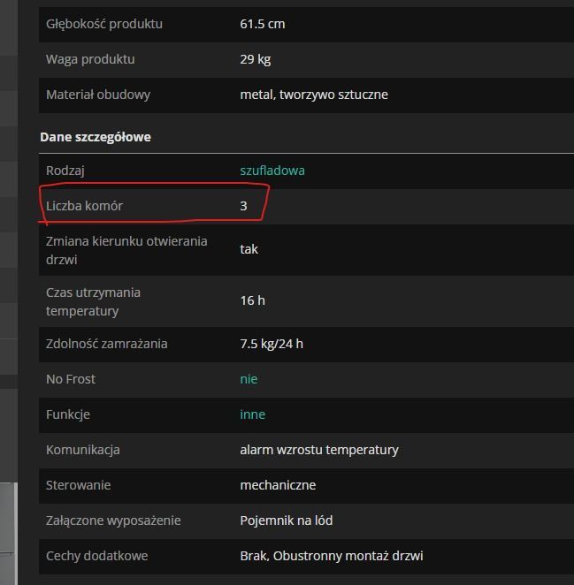Image resolution: width=574 pixels, height=585 pixels.
Task: Click the 'Dane szczegółowe' section heading
Action: click(x=96, y=137)
